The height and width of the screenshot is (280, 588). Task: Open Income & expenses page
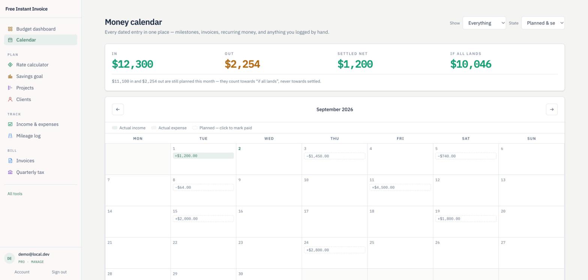(40, 124)
